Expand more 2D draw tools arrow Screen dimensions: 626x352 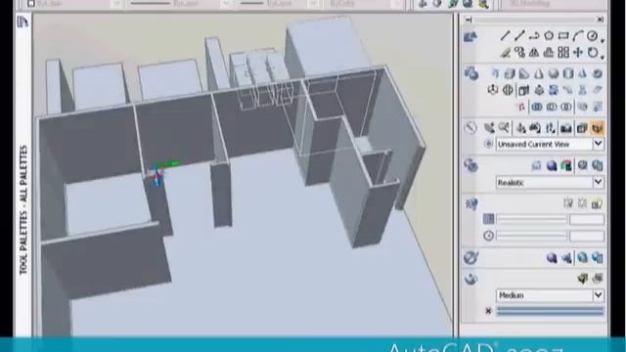pos(603,40)
